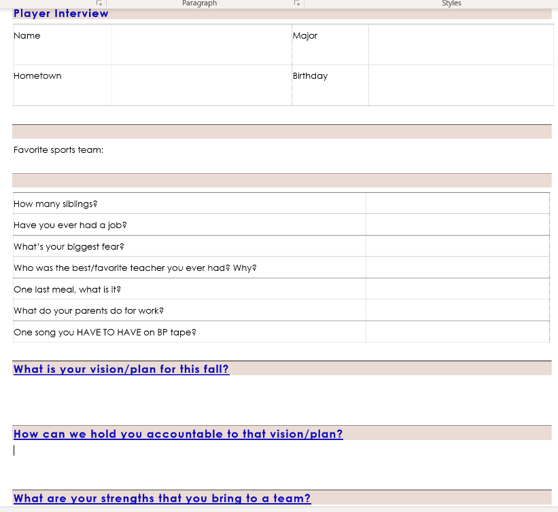
Task: Click the Hometown label cell
Action: point(63,86)
